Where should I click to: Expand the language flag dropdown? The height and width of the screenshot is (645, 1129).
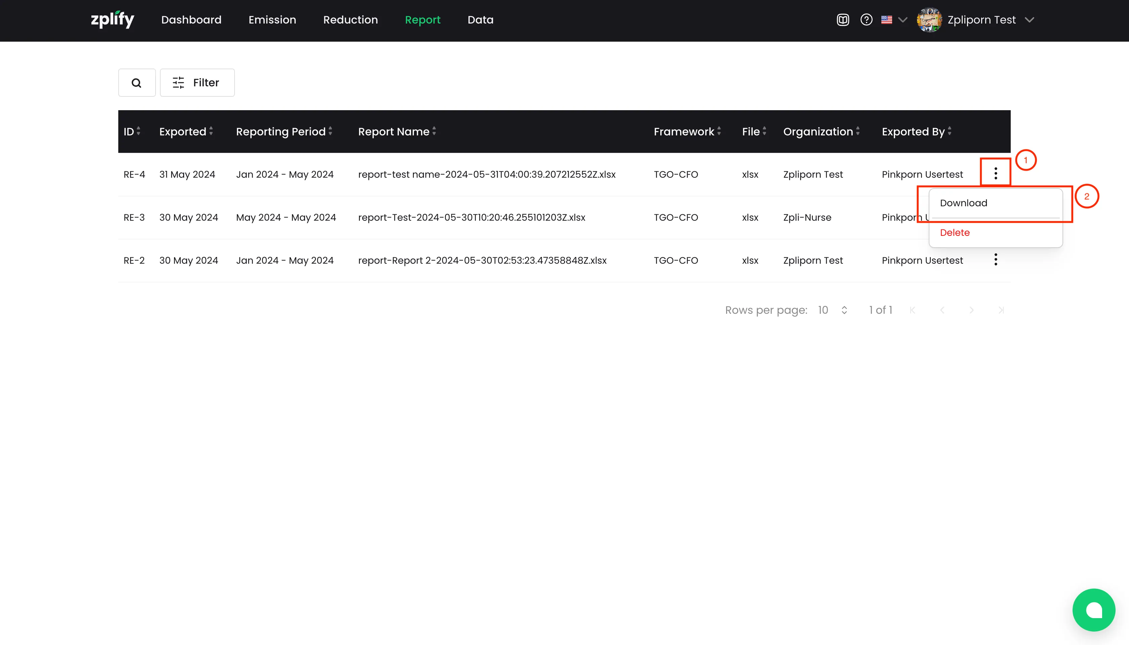pos(894,20)
